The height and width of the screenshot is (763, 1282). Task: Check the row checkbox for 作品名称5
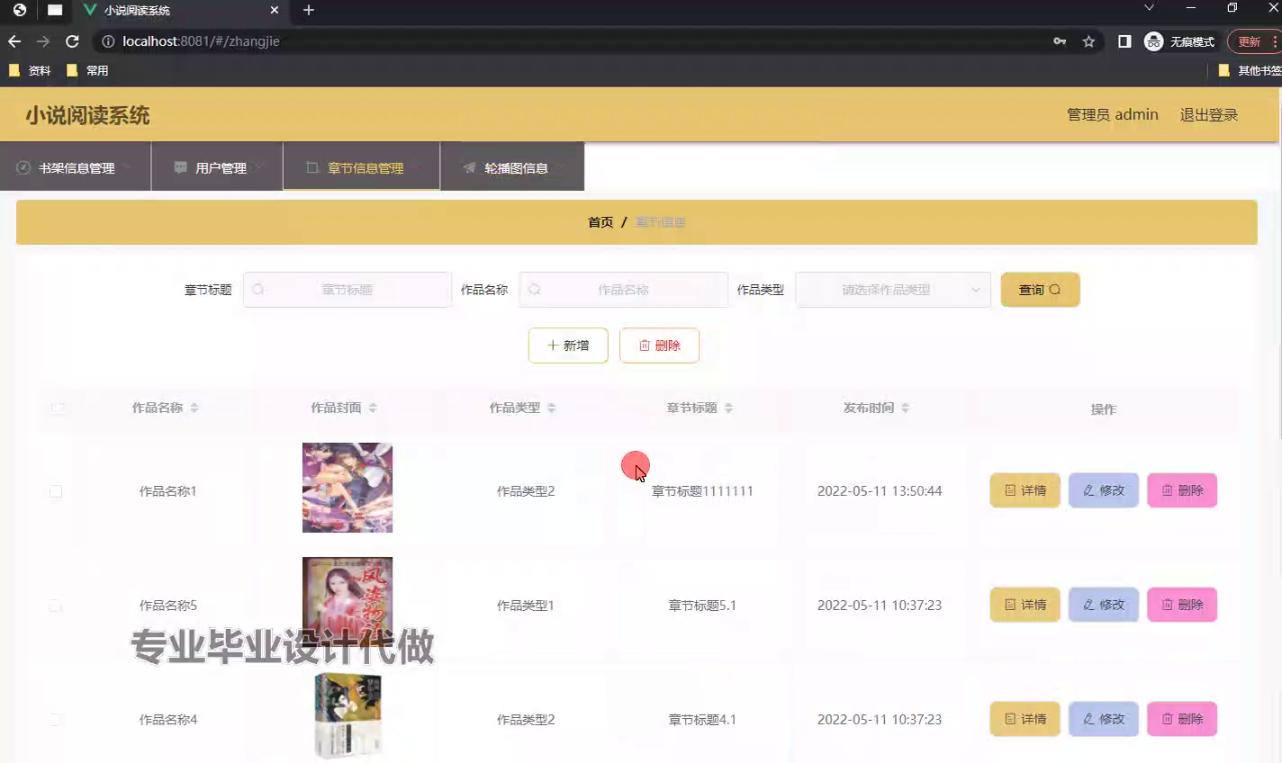[56, 606]
